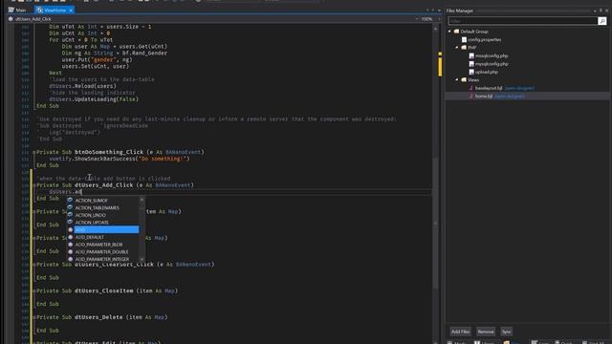Viewport: 612px width, 344px height.
Task: Choose ADD in the autocomplete list
Action: point(106,229)
